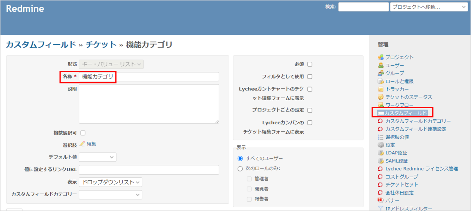Select the 次のロールのみ radio button
Screen dimensions: 471x211
point(240,168)
